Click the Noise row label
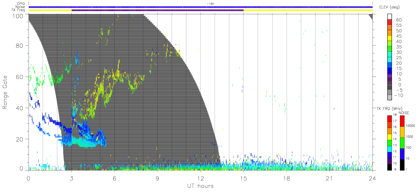The image size is (419, 193). tap(20, 7)
